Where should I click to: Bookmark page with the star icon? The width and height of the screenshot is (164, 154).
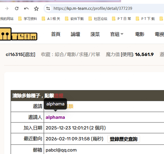tap(36, 9)
